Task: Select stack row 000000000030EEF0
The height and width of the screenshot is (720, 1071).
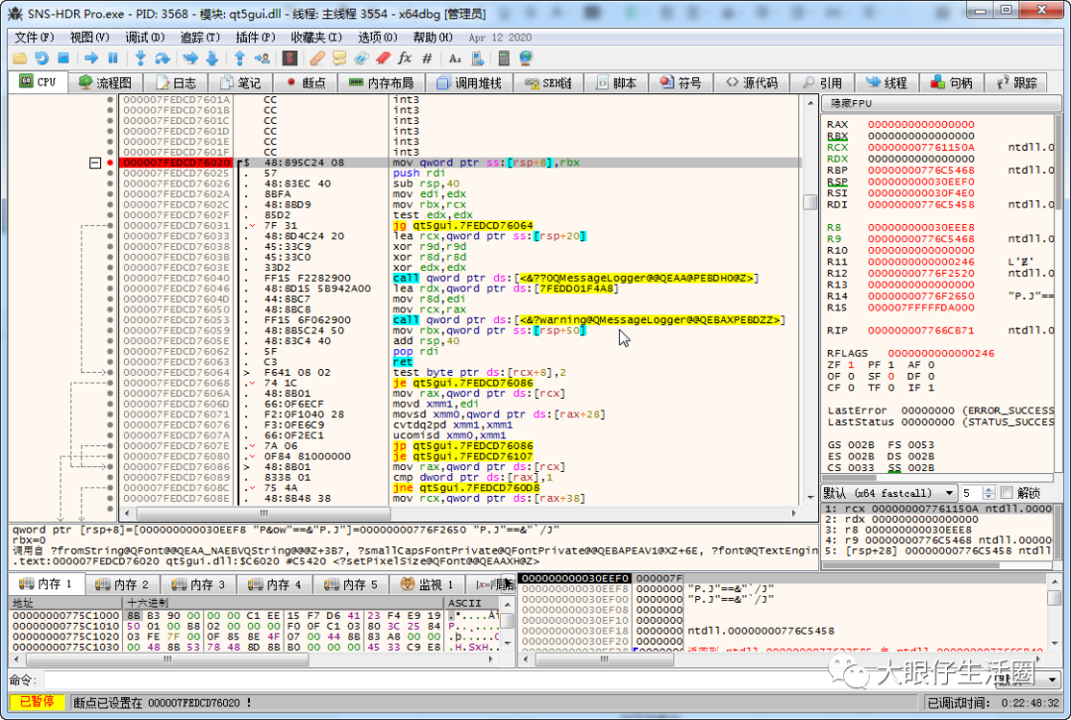Action: (x=781, y=578)
